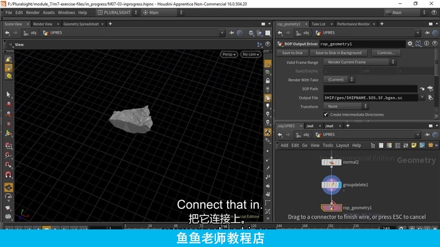The image size is (440, 247).
Task: Select the arrow Select tool in viewport toolbar
Action: (x=8, y=94)
